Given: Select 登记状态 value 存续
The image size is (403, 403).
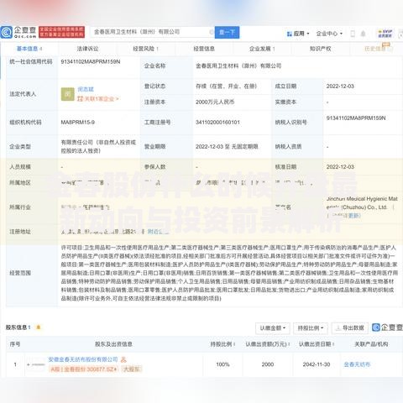Looking at the screenshot, I should pos(226,86).
